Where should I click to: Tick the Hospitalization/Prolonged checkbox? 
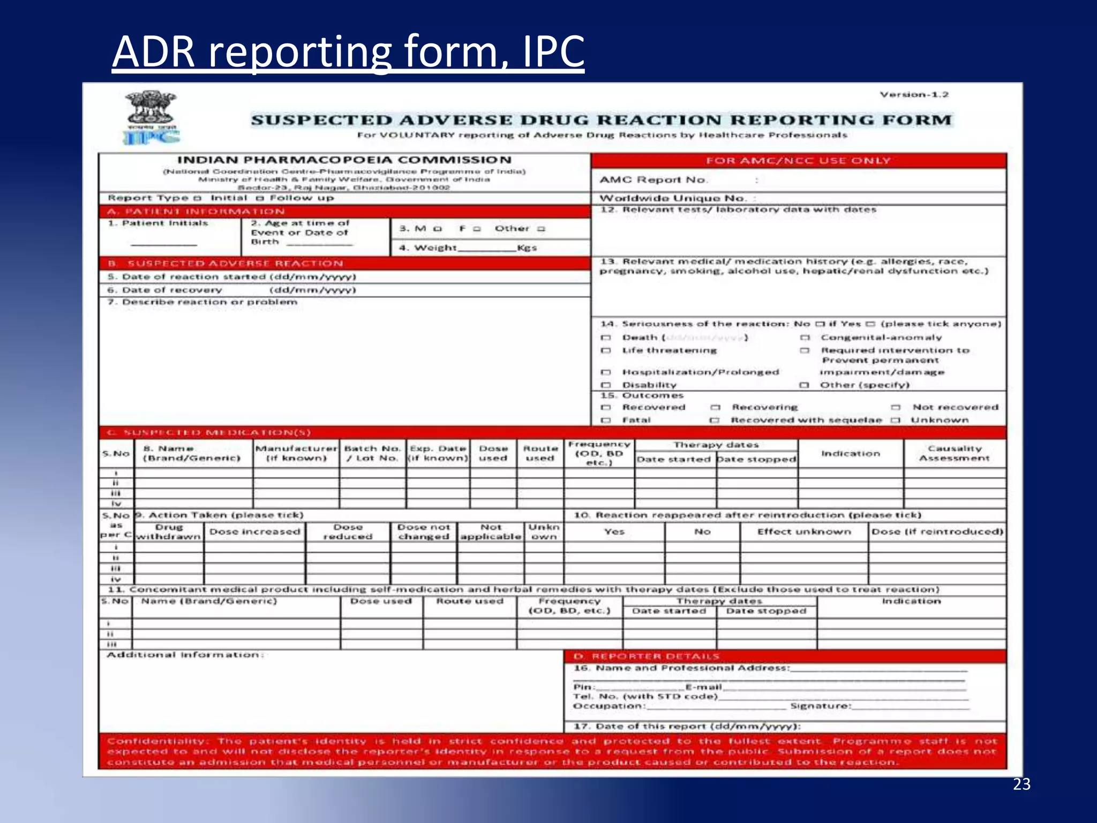(x=606, y=372)
